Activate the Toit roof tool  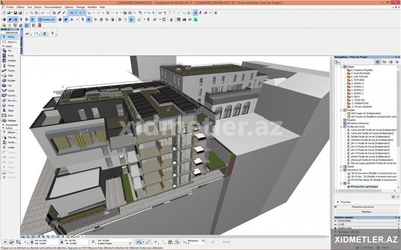9,86
